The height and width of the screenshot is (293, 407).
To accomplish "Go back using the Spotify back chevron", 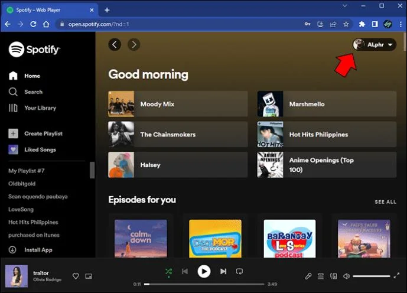I will coord(115,45).
